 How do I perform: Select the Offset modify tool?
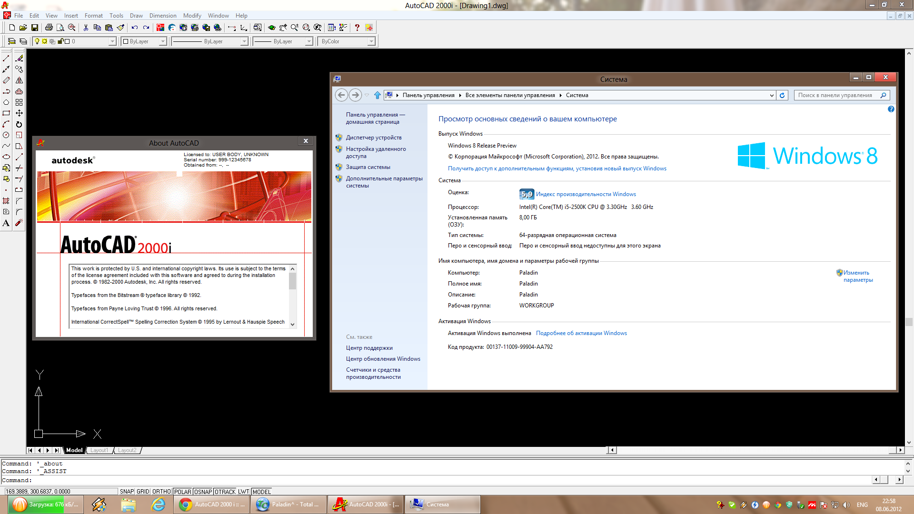[19, 91]
